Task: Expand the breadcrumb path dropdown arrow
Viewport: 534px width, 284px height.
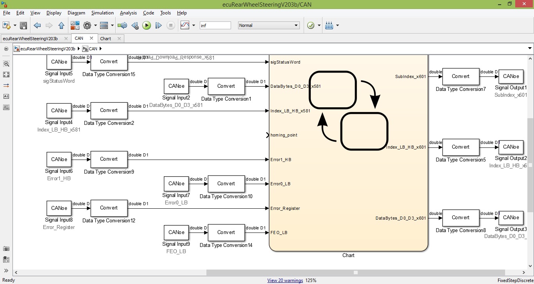Action: coord(530,49)
